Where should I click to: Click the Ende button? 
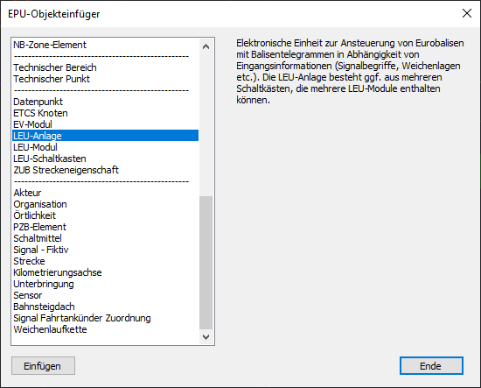click(431, 365)
